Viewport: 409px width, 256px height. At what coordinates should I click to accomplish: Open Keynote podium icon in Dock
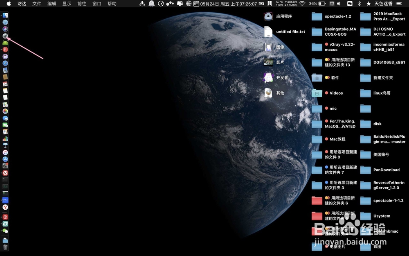[x=5, y=145]
